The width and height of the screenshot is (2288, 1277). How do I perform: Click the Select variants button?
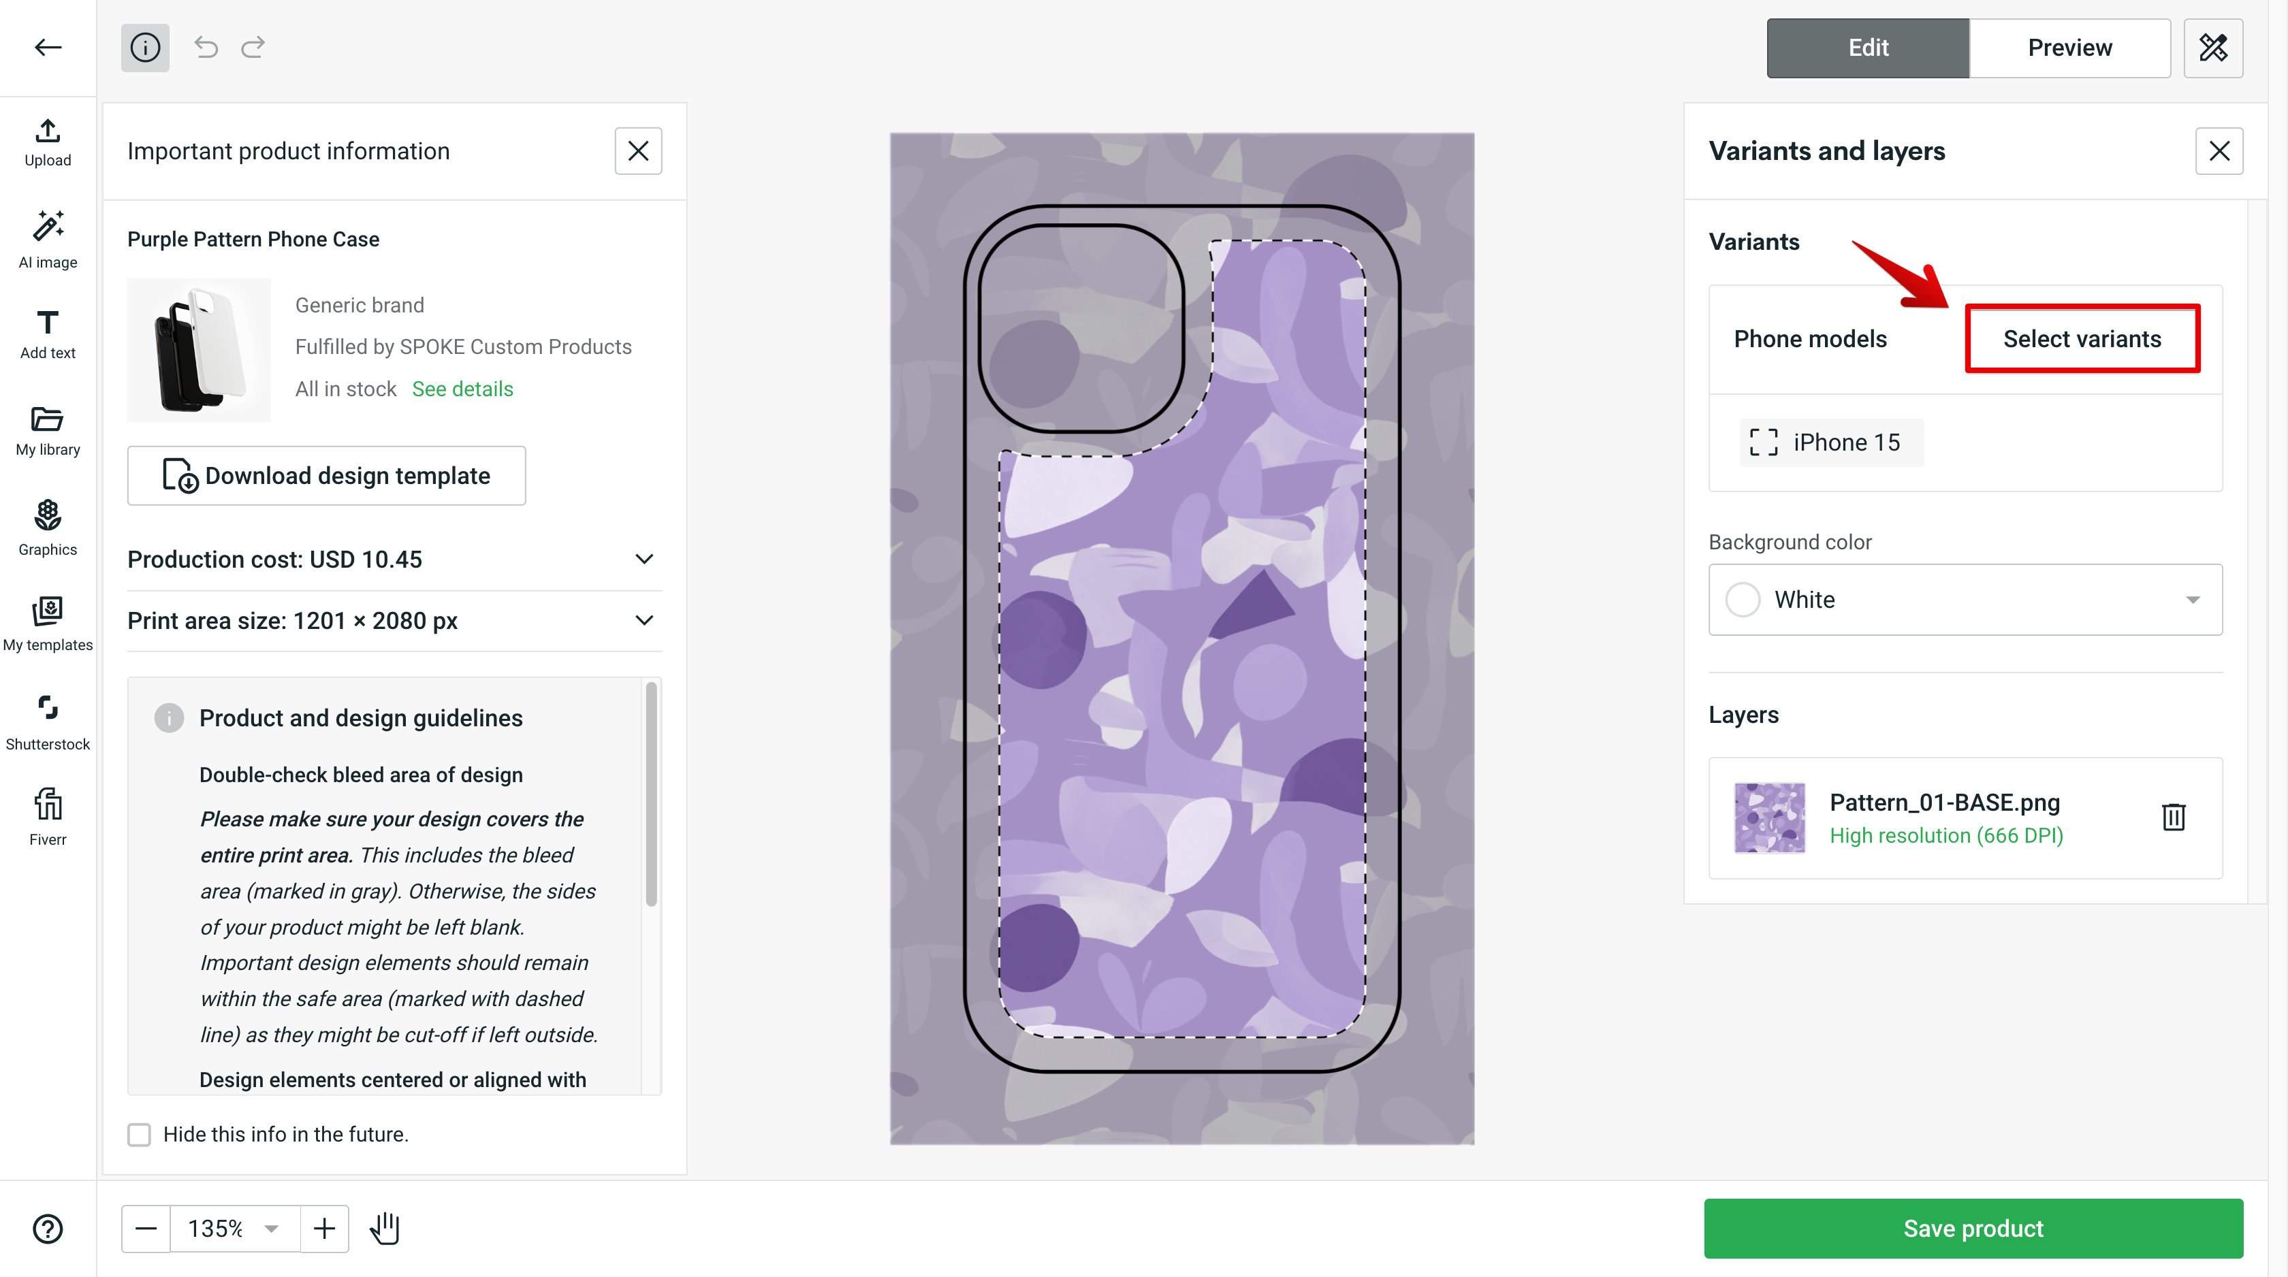2081,338
